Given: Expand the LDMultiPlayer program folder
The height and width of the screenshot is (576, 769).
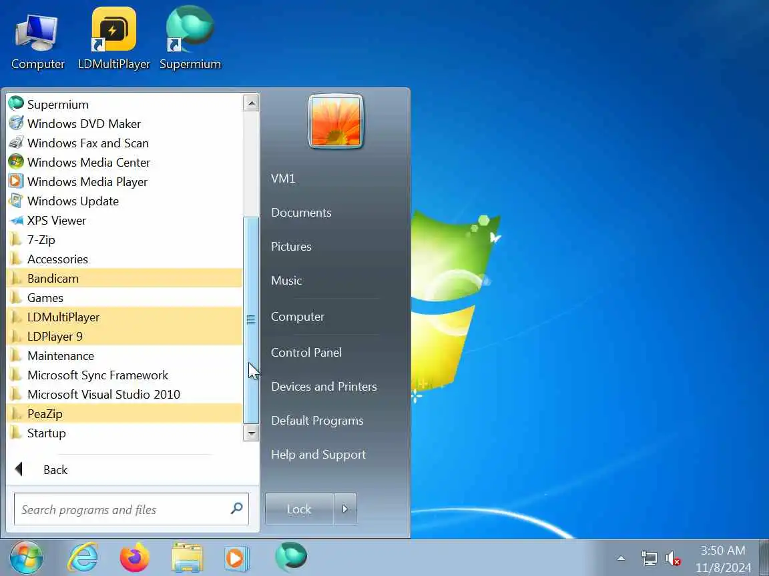Looking at the screenshot, I should click(x=125, y=317).
